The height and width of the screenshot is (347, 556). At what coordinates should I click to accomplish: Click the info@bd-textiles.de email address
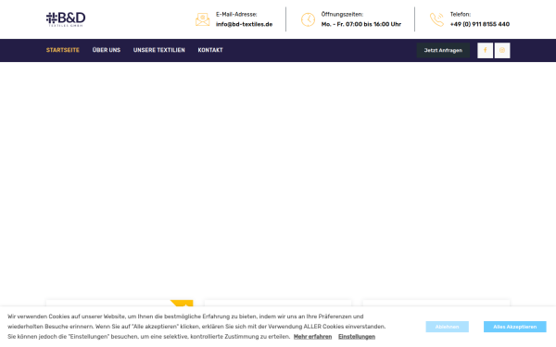245,24
